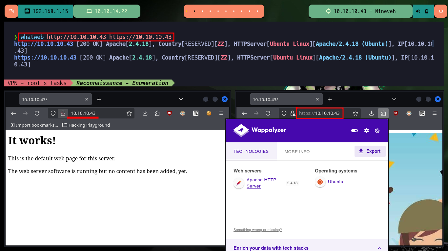Click the power button in top bar
Viewport: 448px width, 251px height.
440,11
